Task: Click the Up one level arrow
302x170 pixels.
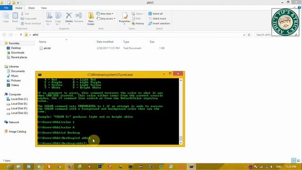Action: coord(21,34)
